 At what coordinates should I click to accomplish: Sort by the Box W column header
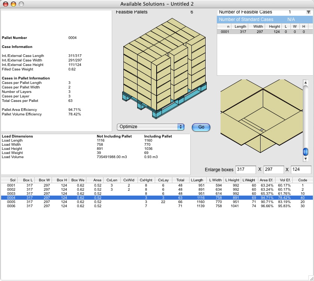coord(43,180)
